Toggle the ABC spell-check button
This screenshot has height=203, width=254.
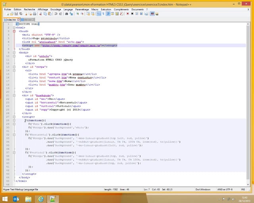pos(152,14)
